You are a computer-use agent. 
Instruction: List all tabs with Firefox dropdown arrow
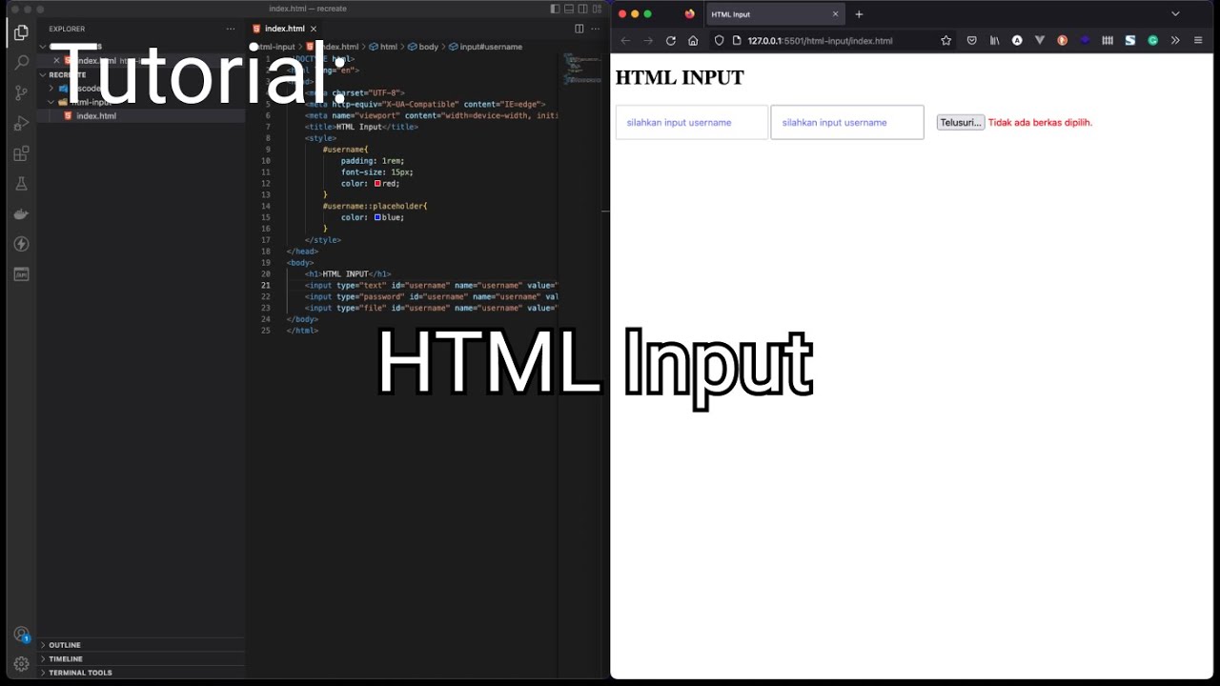coord(1175,14)
